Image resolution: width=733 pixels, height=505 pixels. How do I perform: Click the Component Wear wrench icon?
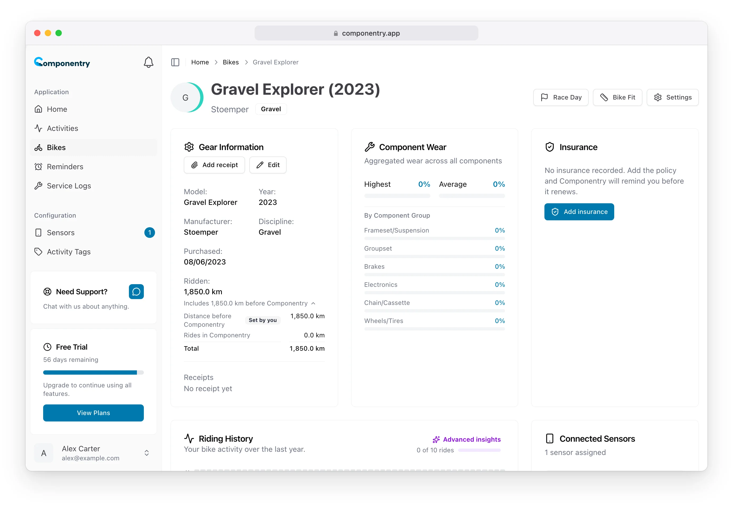click(x=369, y=147)
